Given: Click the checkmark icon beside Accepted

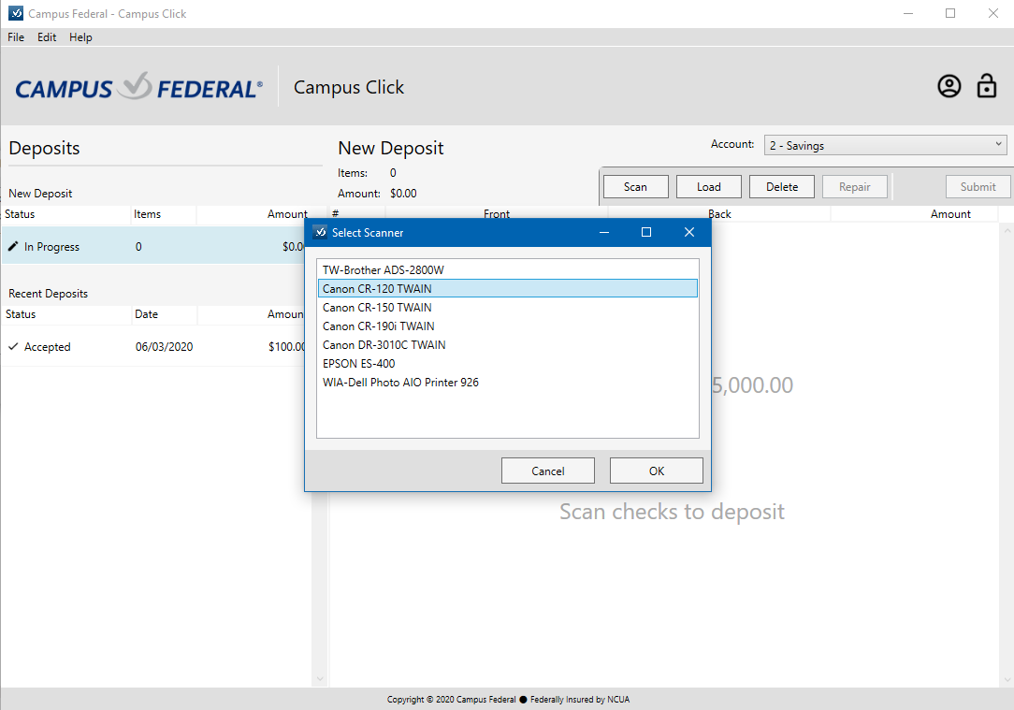Looking at the screenshot, I should click(13, 347).
